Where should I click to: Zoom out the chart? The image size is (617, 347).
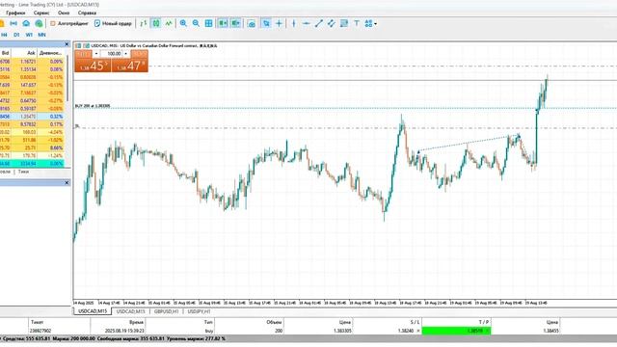point(196,23)
